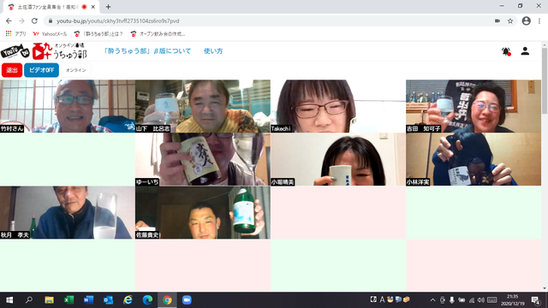
Task: Open the Chrome three-dot menu
Action: (539, 21)
